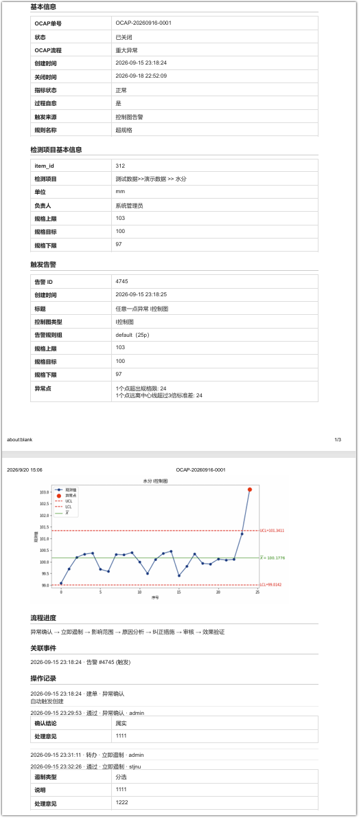This screenshot has width=359, height=818.
Task: Select the 确认结论 value 属实
Action: coord(121,722)
